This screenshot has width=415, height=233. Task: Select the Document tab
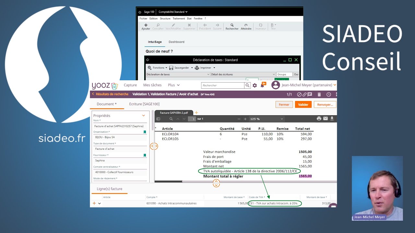[x=107, y=104]
